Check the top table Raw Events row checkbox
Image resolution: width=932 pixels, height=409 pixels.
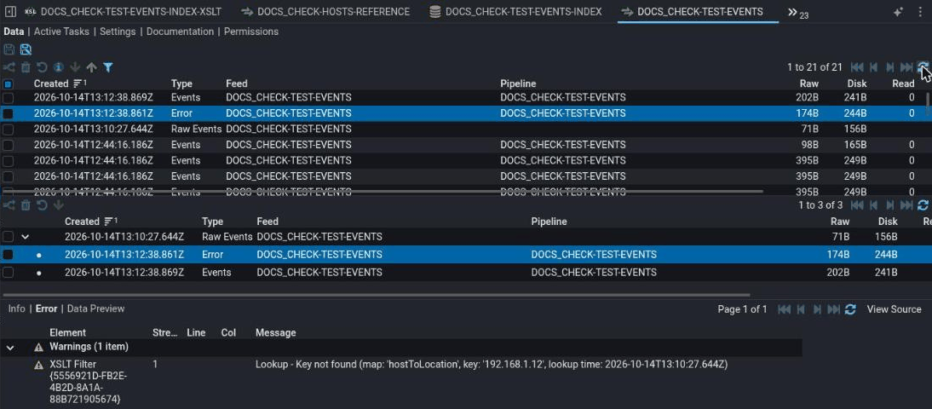9,129
